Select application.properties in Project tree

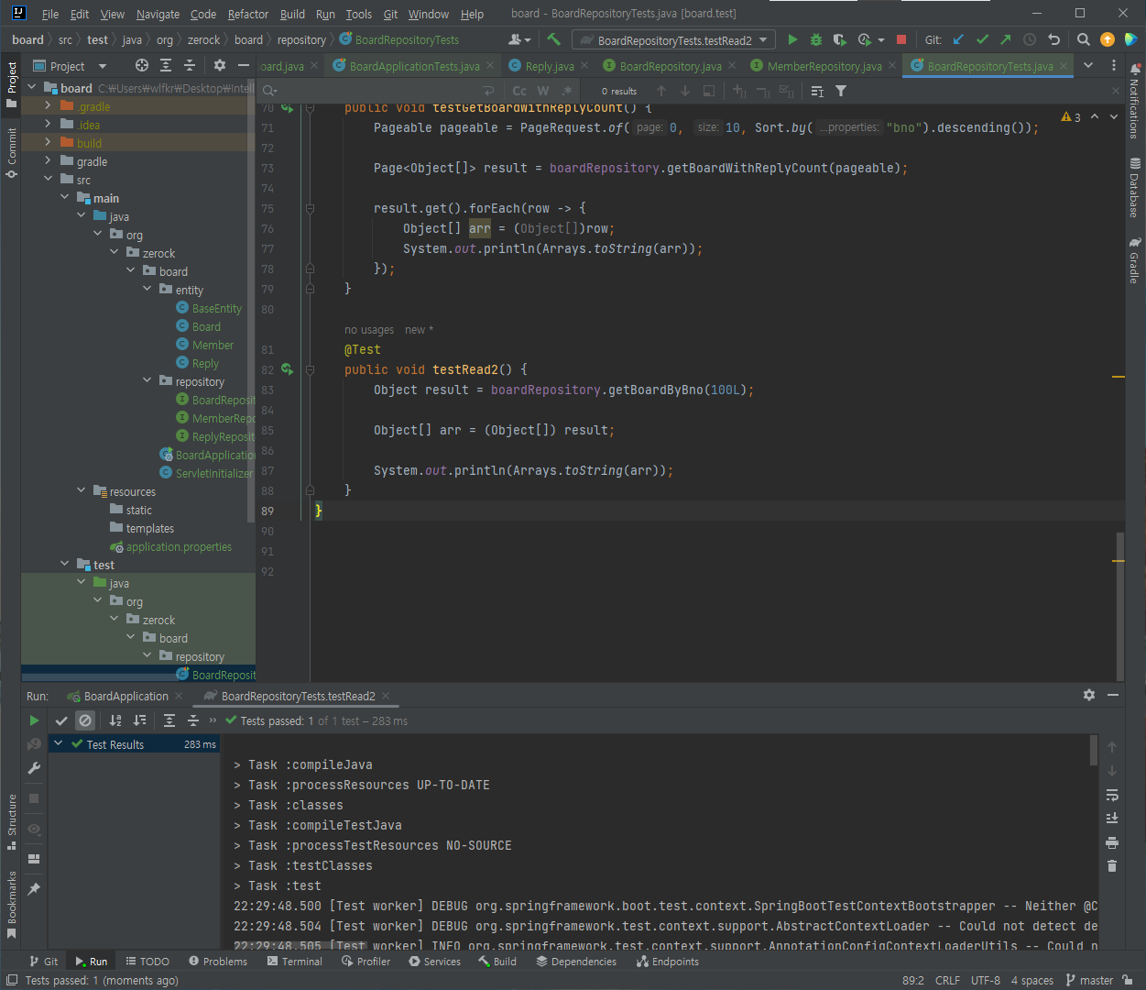pos(179,546)
